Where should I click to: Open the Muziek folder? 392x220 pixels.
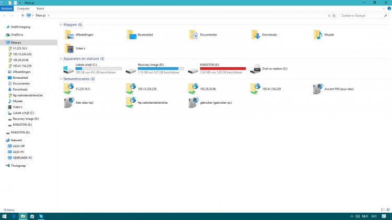click(318, 35)
